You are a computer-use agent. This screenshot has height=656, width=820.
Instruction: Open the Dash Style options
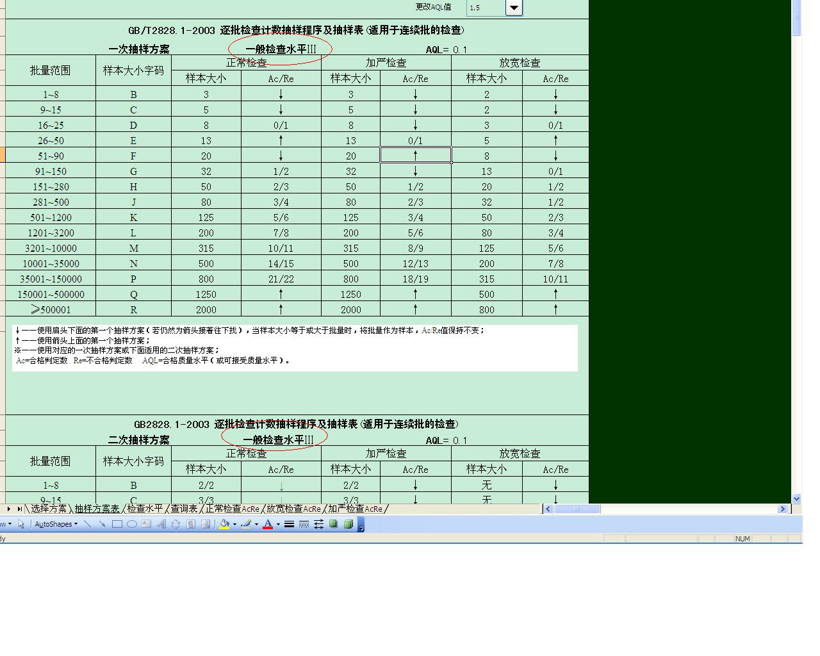pos(304,523)
